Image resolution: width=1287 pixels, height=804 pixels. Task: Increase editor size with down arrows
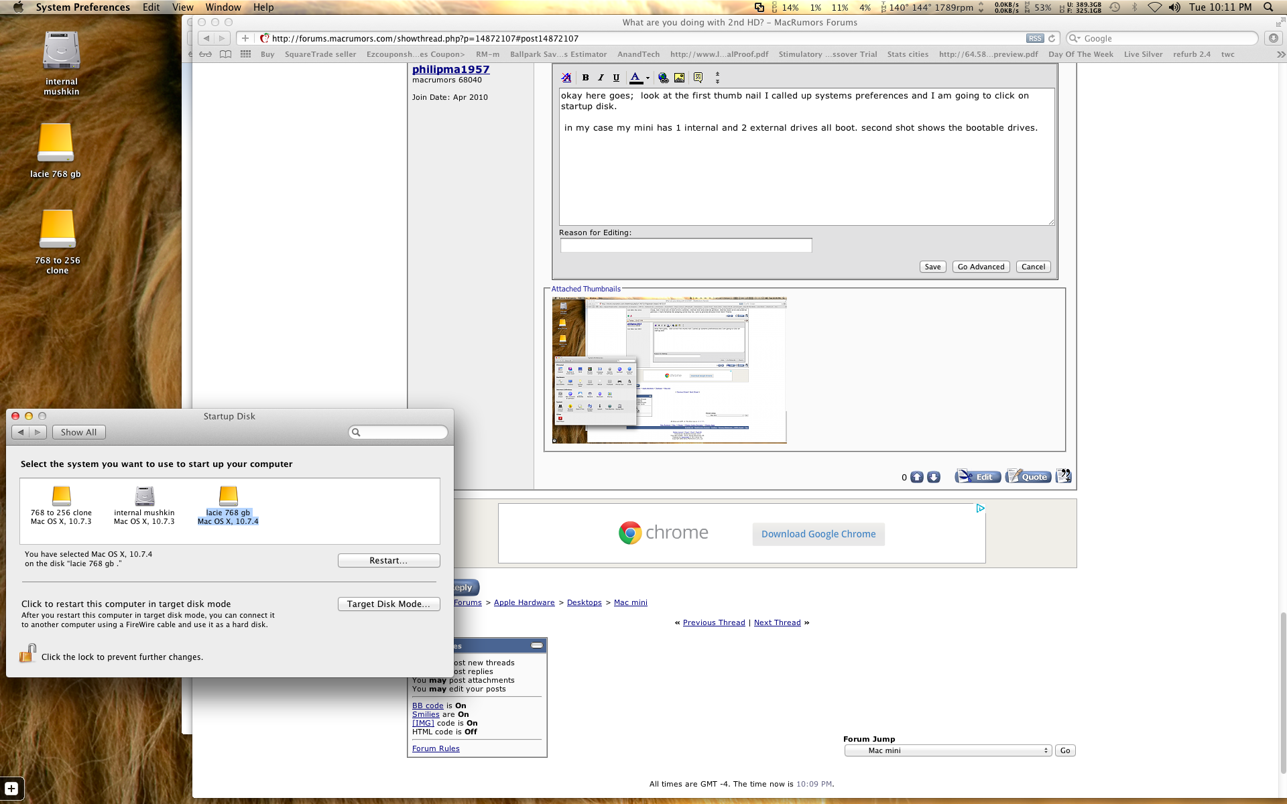[x=717, y=81]
